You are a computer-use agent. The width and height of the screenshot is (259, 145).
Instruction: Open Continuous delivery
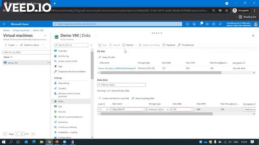click(x=68, y=127)
